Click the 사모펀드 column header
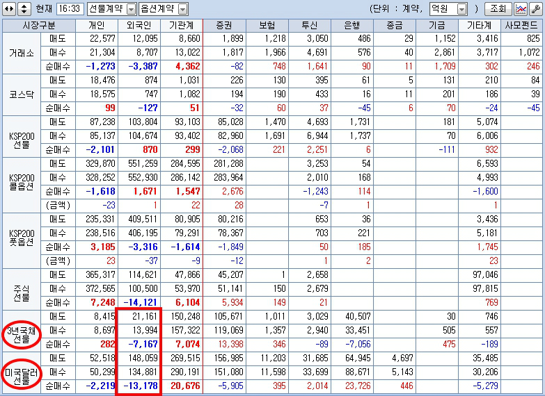The height and width of the screenshot is (396, 545). coord(522,25)
